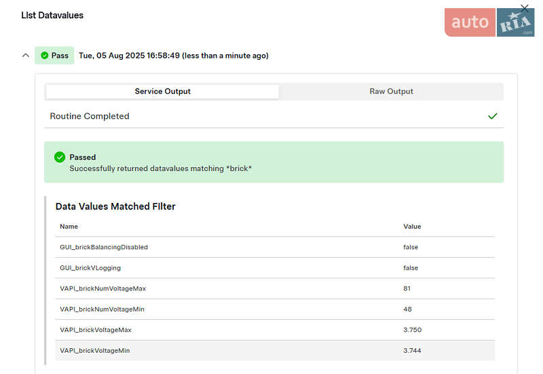Click the VAPI_brickNumVoltageMax name

tap(102, 288)
